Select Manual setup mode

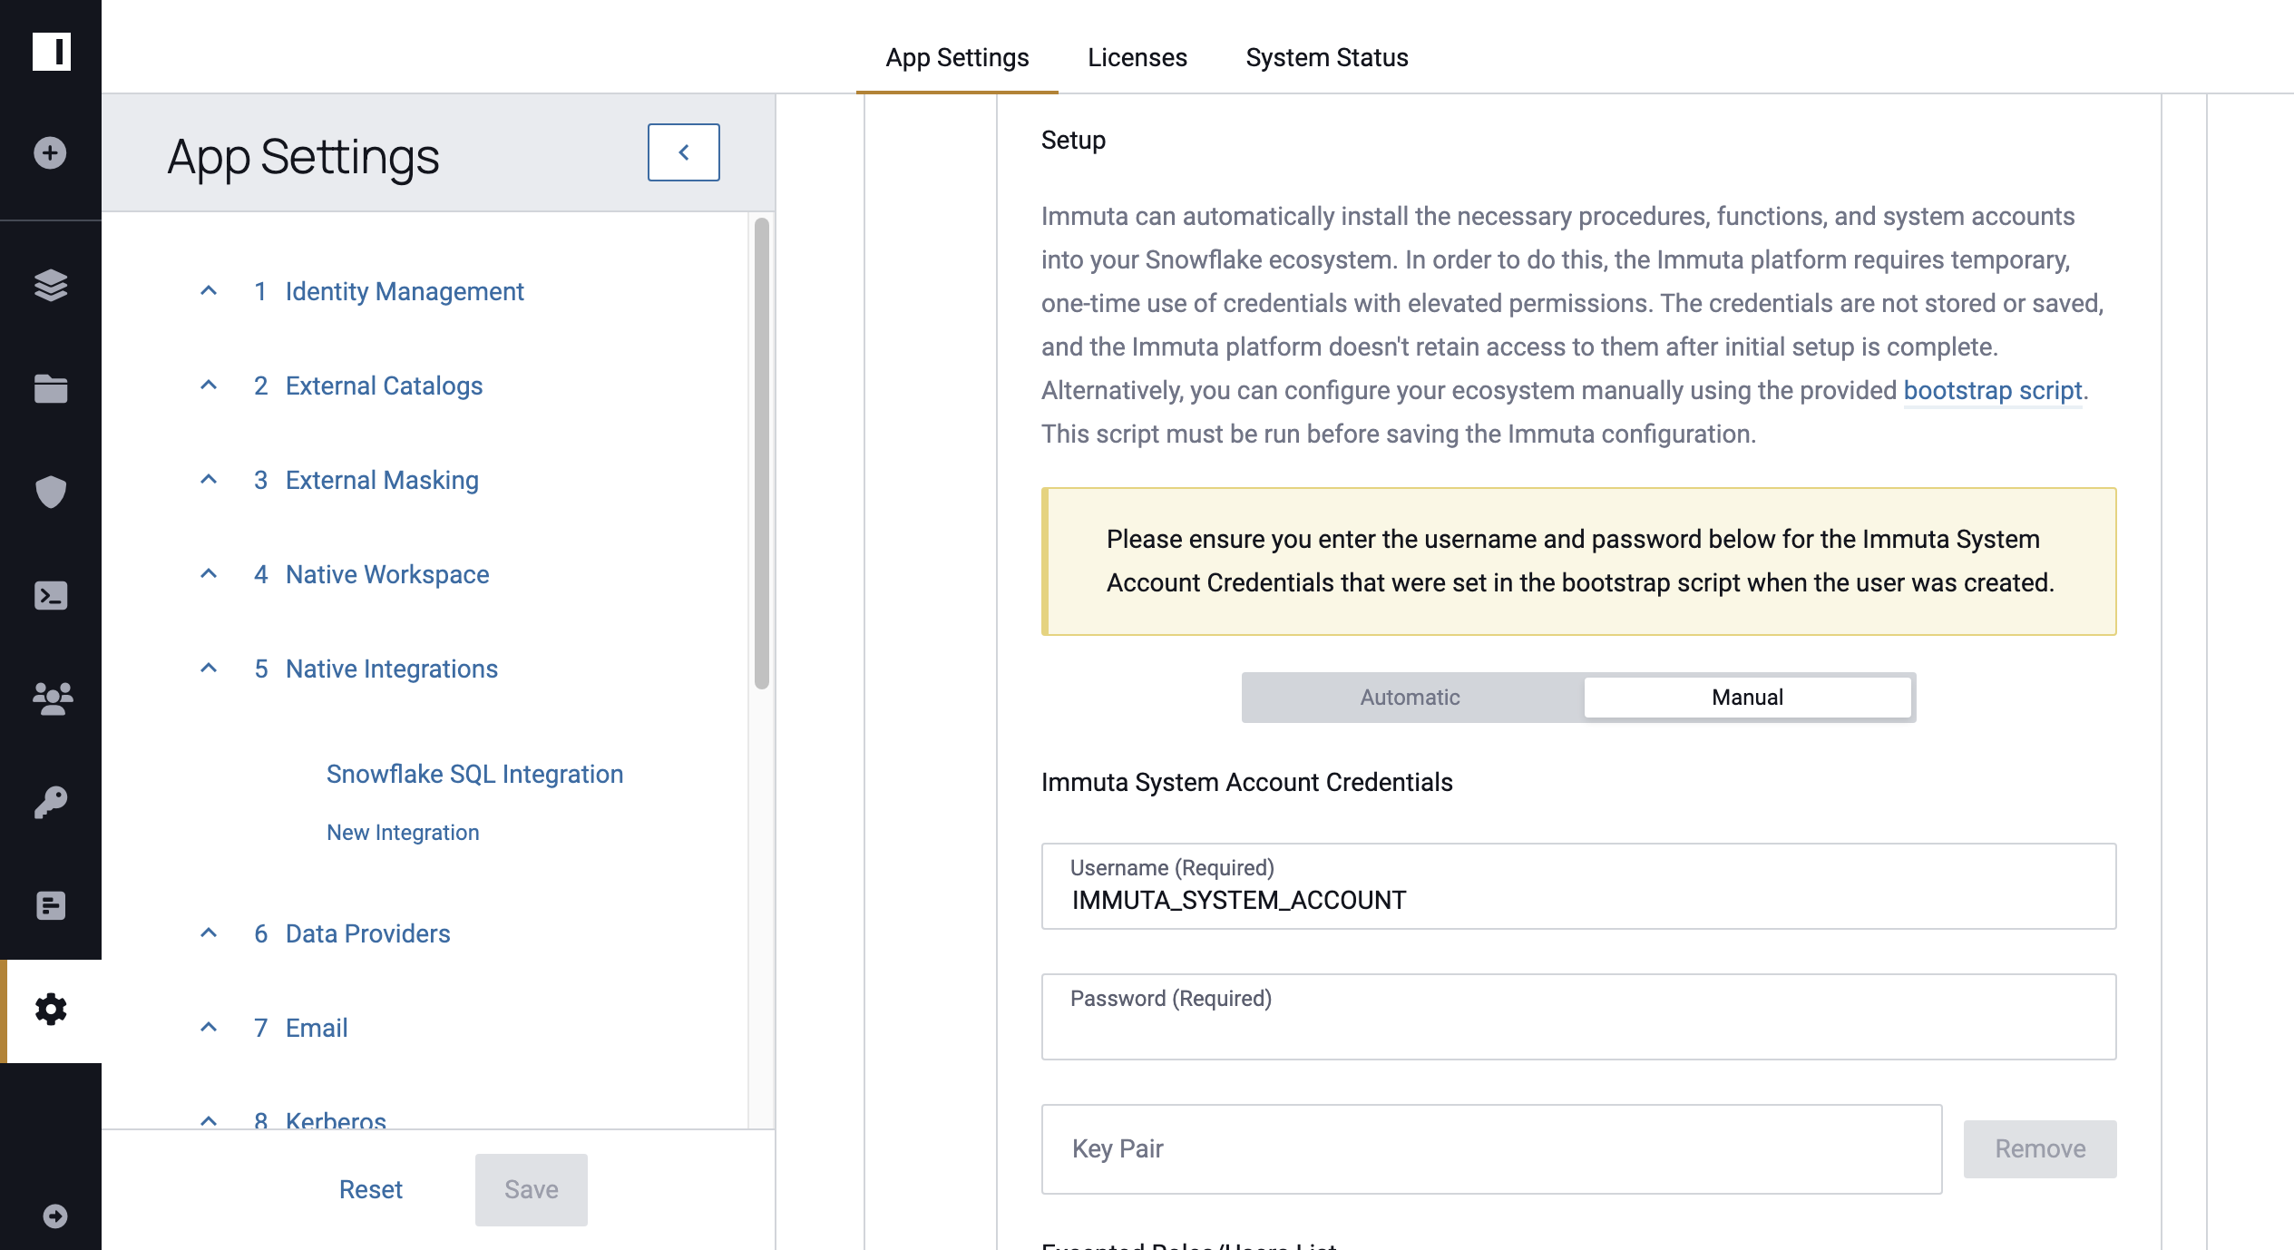click(x=1747, y=697)
